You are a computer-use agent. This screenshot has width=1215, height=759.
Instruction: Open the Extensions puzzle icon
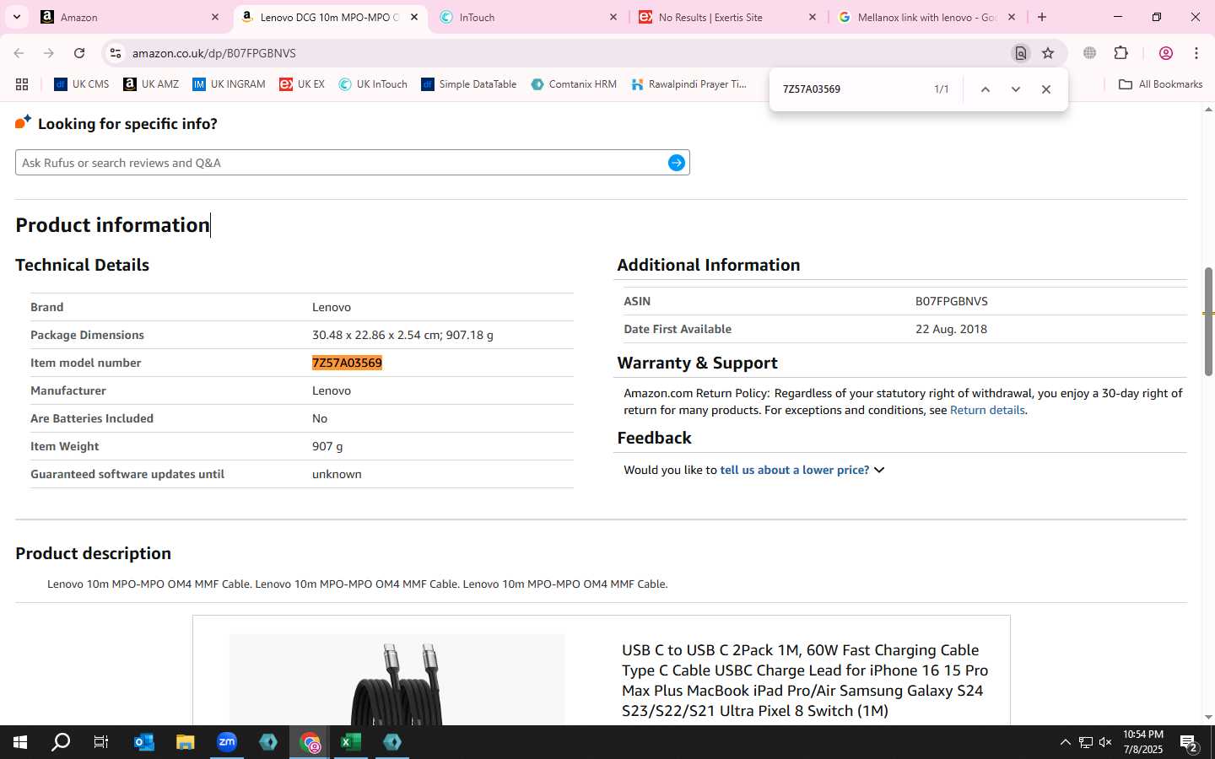1120,53
